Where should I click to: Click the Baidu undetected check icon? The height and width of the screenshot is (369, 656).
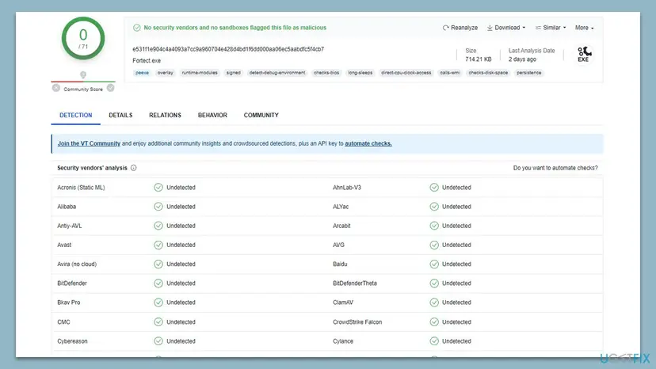[x=434, y=264]
